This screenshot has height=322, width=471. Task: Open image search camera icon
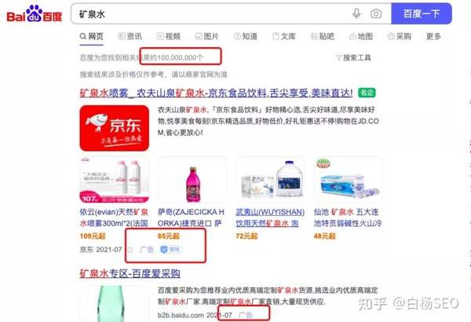click(376, 13)
